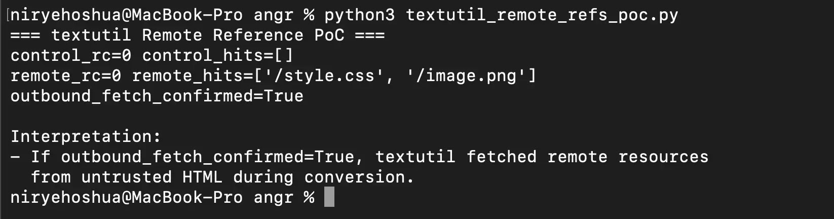Screen dimensions: 834x219
Task: Click the words 'untrusted HTML'
Action: [x=151, y=177]
